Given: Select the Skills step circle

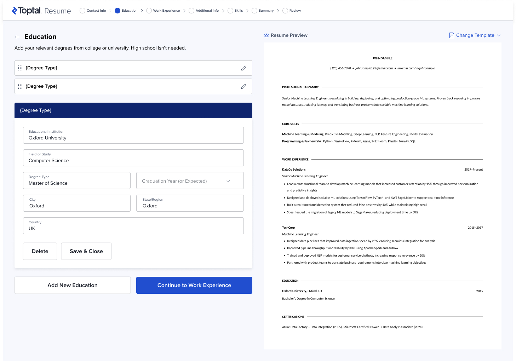Looking at the screenshot, I should [230, 11].
